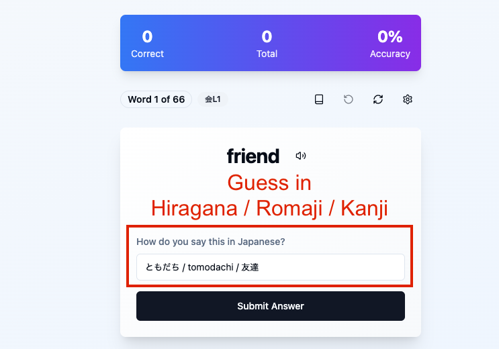The width and height of the screenshot is (499, 349).
Task: Click the red Kanji word
Action: click(365, 209)
